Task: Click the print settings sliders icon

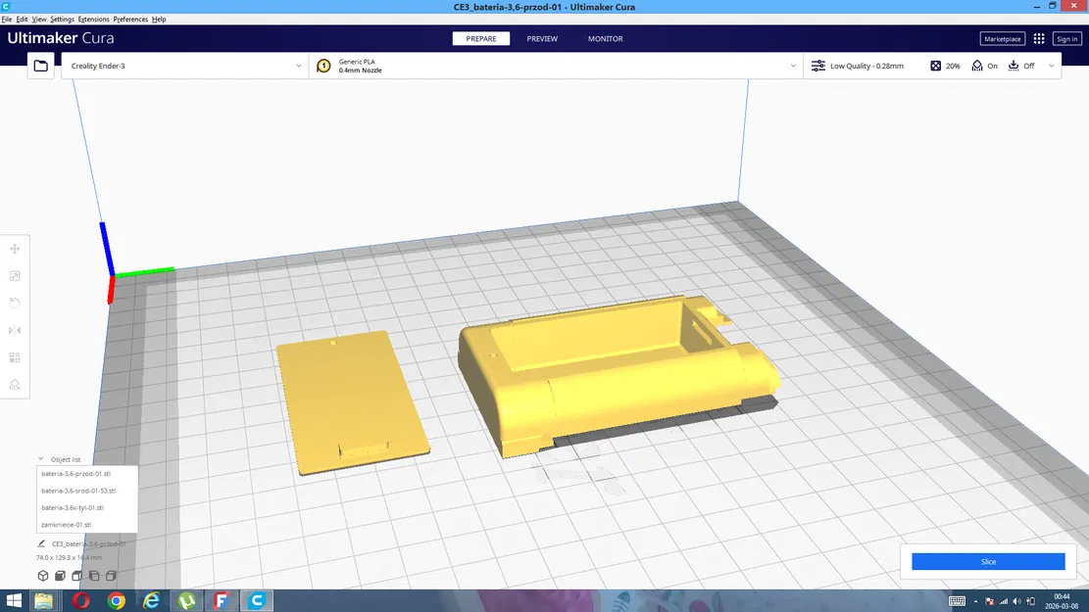Action: tap(818, 66)
